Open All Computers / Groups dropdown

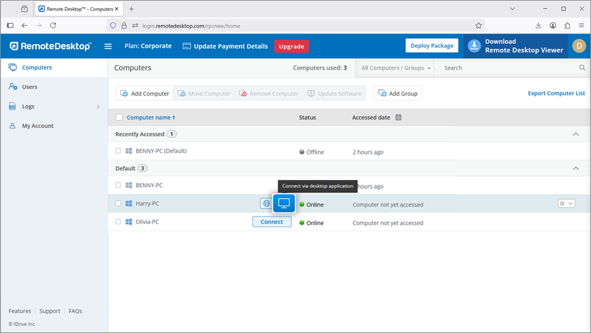[x=396, y=68]
